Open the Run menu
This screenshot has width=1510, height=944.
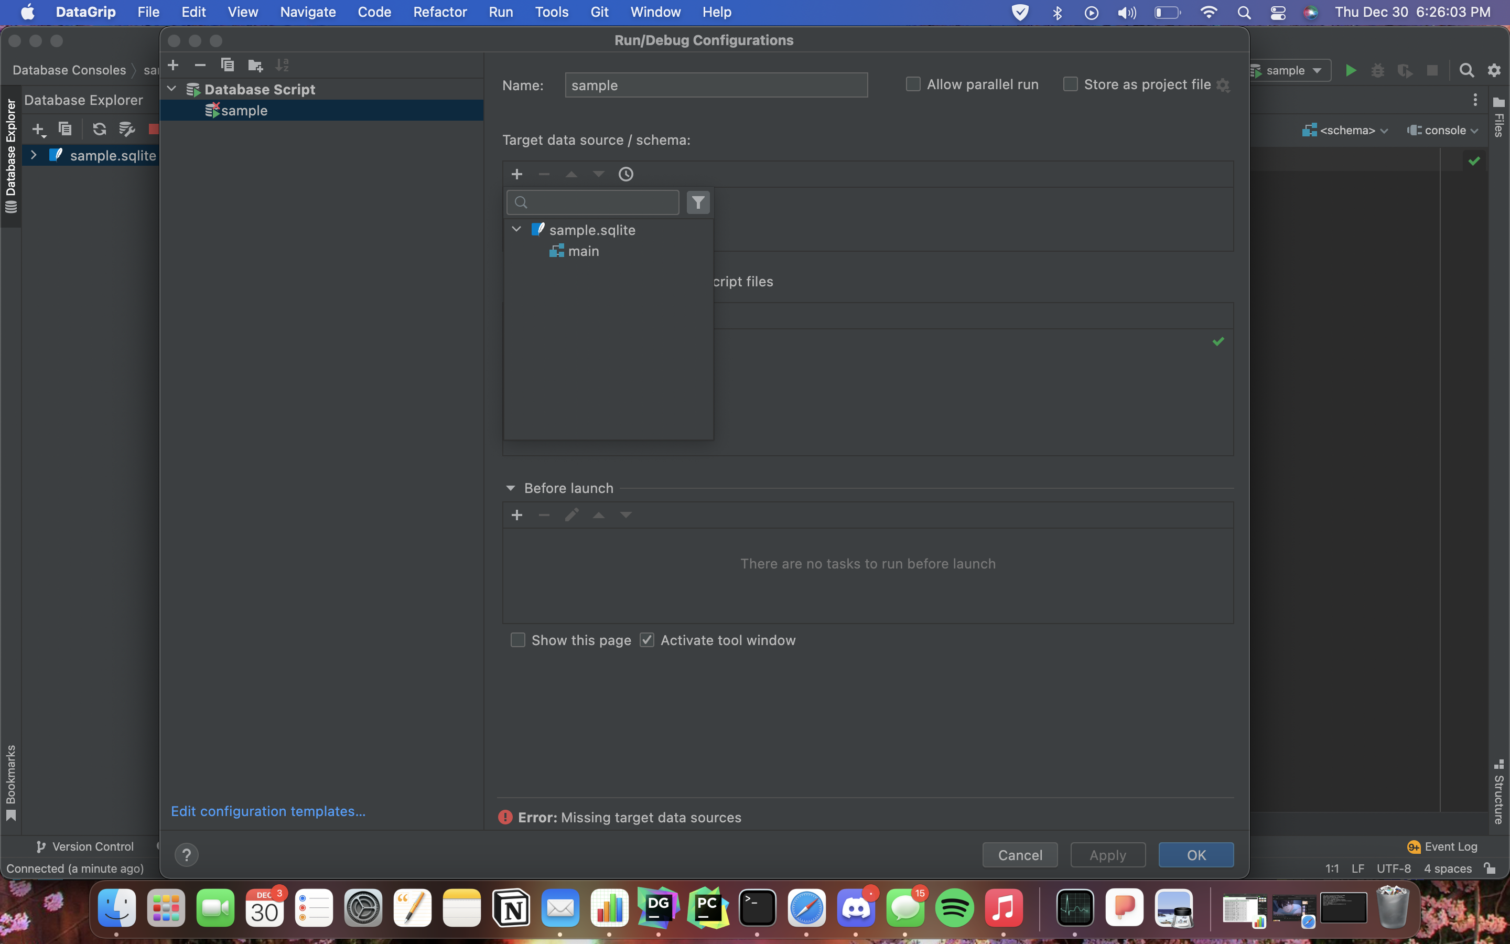[500, 12]
